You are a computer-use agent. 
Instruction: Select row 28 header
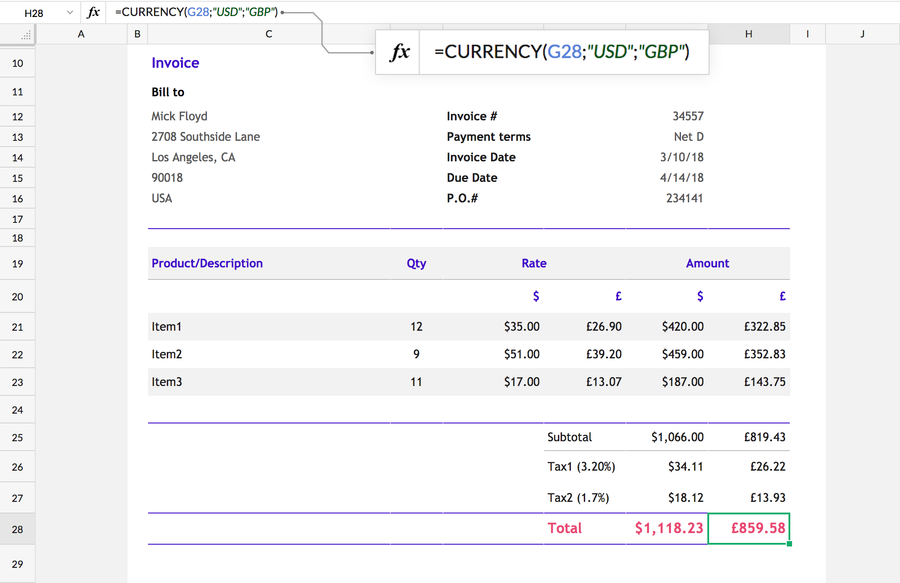point(17,529)
